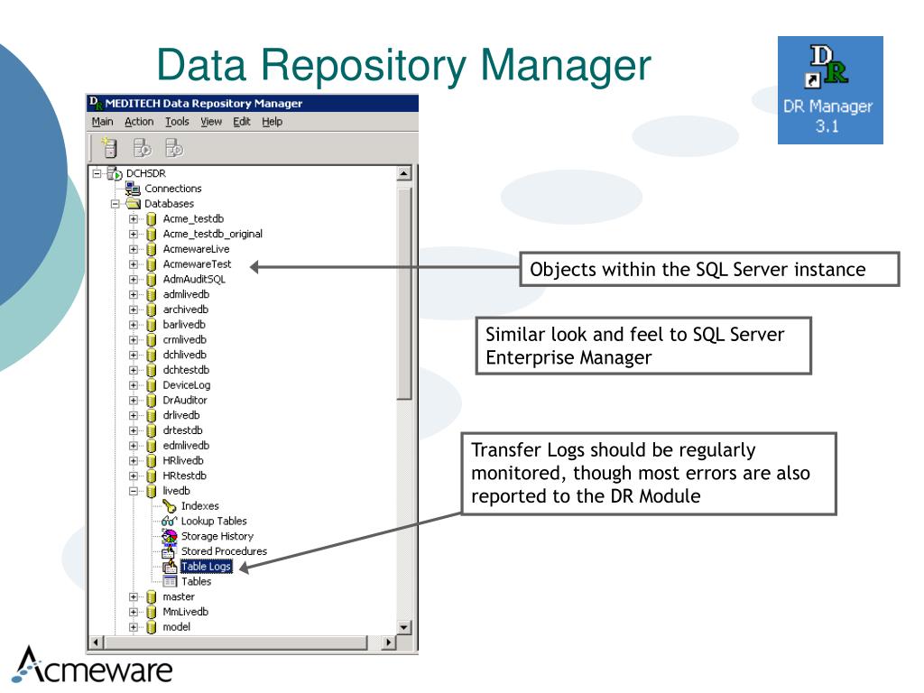Collapse the livedb database node
924x693 pixels.
point(134,491)
